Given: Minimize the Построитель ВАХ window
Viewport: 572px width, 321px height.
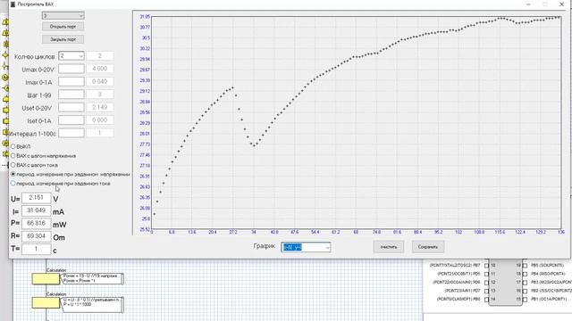Looking at the screenshot, I should click(528, 4).
